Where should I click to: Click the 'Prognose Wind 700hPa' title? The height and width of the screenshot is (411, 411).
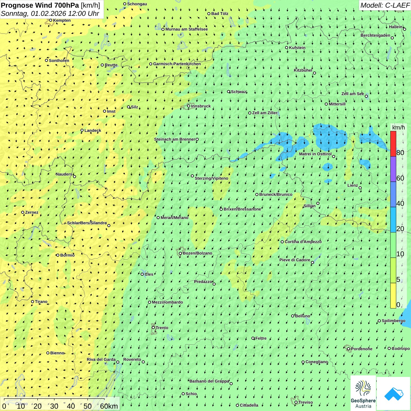(40, 5)
